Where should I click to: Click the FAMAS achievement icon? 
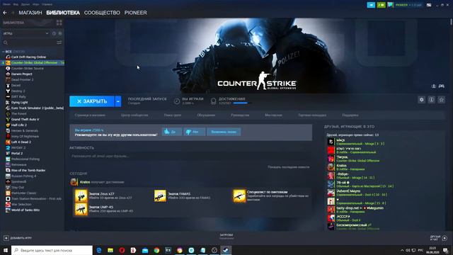tap(160, 195)
